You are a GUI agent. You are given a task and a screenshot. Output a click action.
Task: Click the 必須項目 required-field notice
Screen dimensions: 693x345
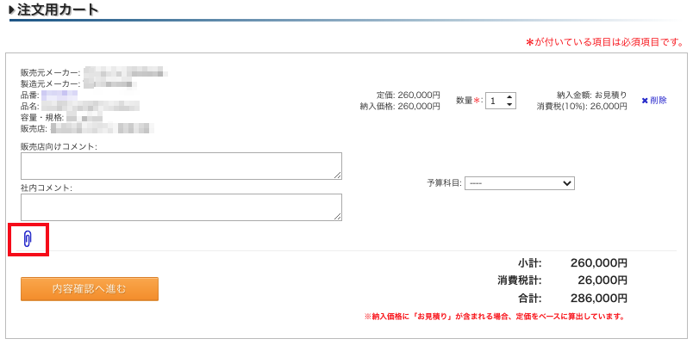(604, 42)
